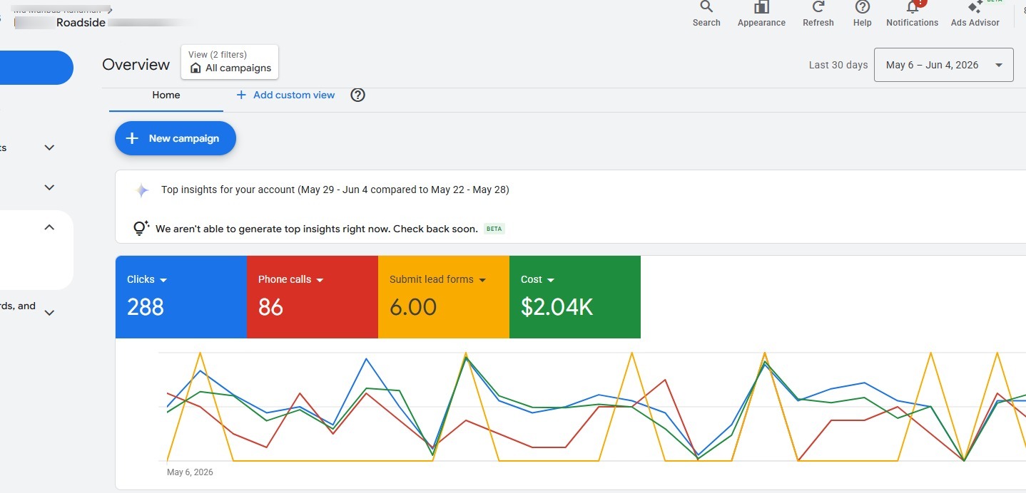Launch Ads Advisor from the header
This screenshot has height=493, width=1026.
point(975,14)
